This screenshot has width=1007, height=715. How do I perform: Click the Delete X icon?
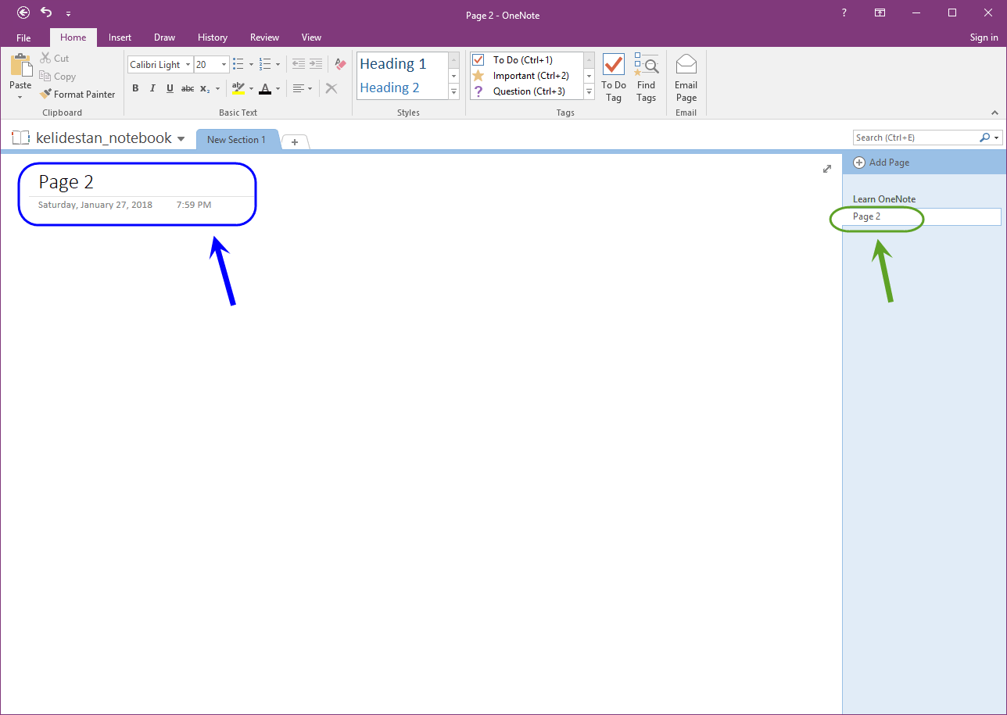331,88
